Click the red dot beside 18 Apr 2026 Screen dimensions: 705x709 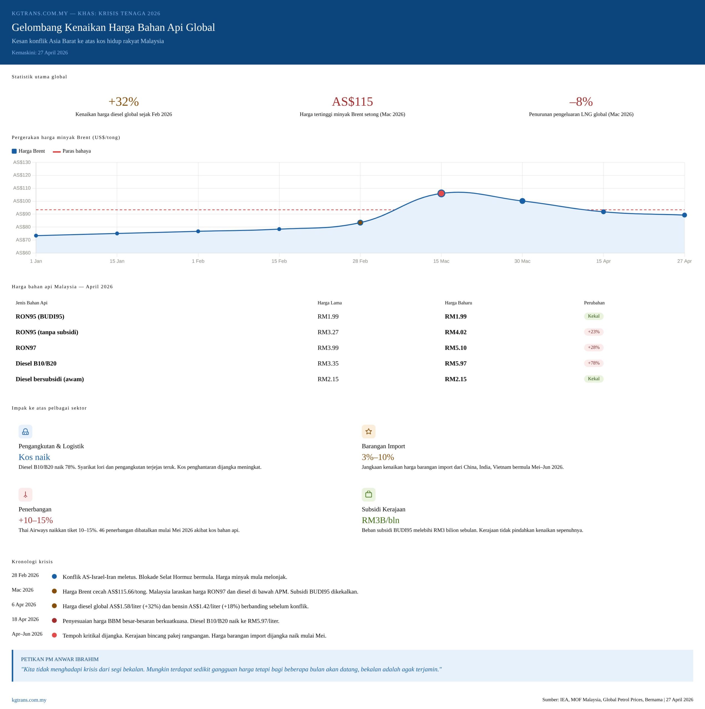pyautogui.click(x=54, y=621)
